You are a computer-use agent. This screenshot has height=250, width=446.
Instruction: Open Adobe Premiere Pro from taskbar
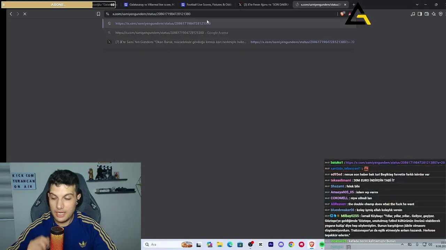pyautogui.click(x=271, y=244)
